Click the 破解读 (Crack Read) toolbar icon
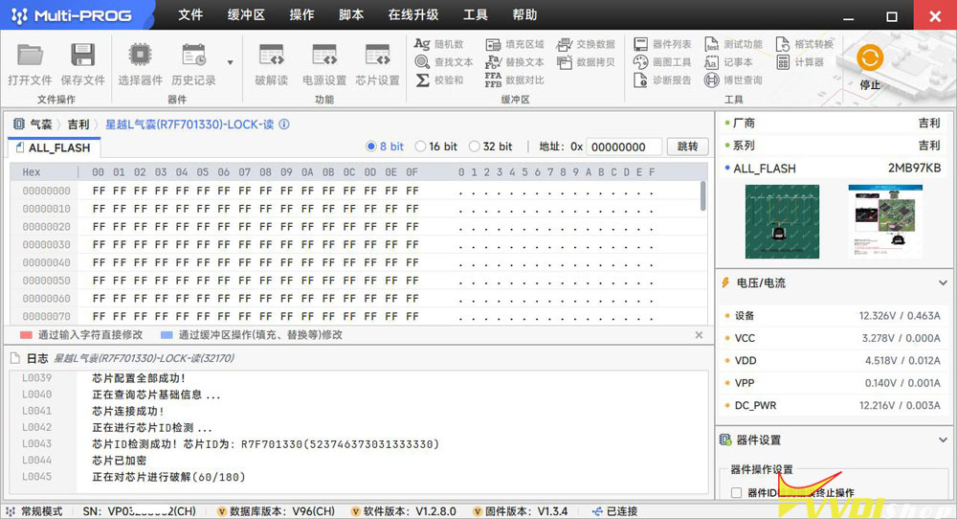The image size is (957, 519). click(271, 56)
